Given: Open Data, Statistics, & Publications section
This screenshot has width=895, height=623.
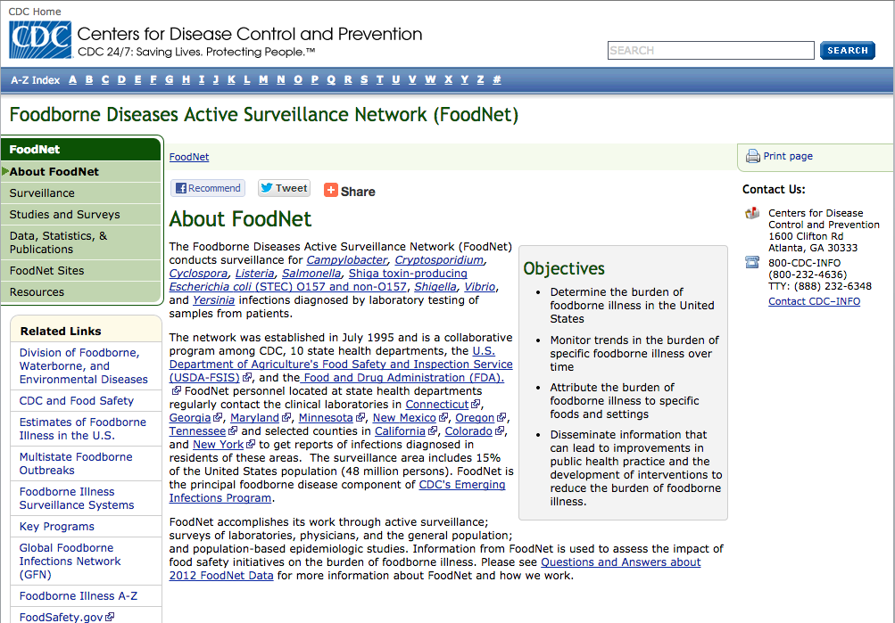Looking at the screenshot, I should tap(58, 242).
